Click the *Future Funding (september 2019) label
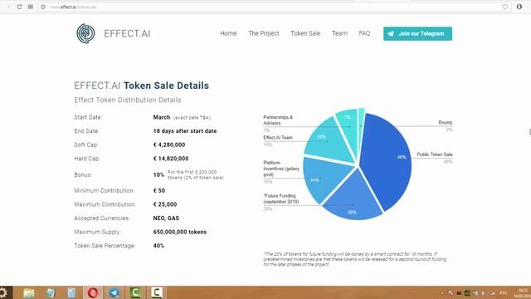The height and width of the screenshot is (299, 531). click(281, 199)
